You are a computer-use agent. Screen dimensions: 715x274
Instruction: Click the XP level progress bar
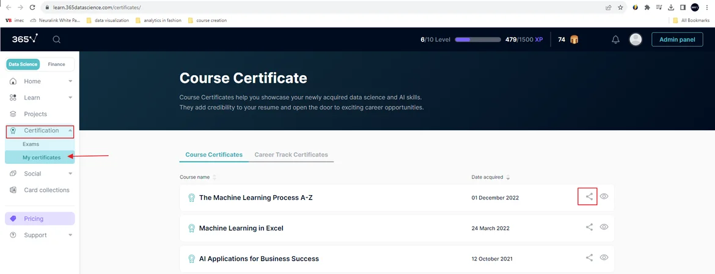click(479, 39)
